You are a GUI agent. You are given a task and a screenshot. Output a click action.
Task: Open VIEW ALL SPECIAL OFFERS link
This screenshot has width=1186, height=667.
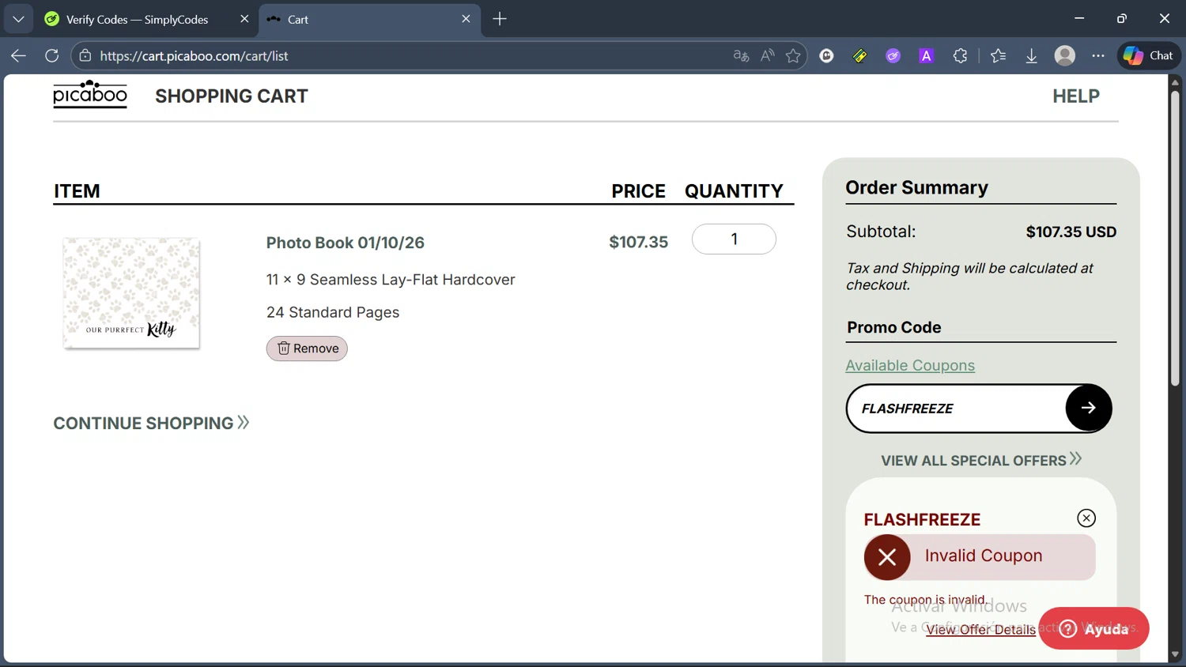coord(981,460)
